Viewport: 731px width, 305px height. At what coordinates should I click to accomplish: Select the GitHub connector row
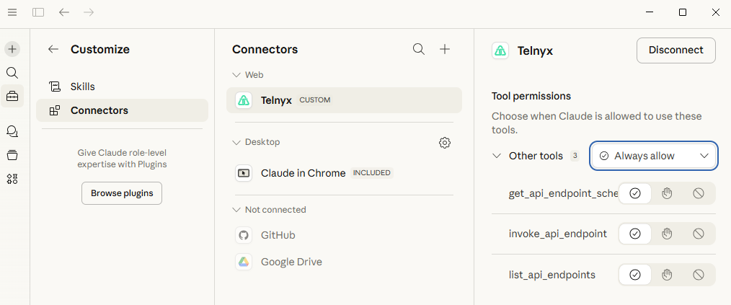tap(344, 235)
